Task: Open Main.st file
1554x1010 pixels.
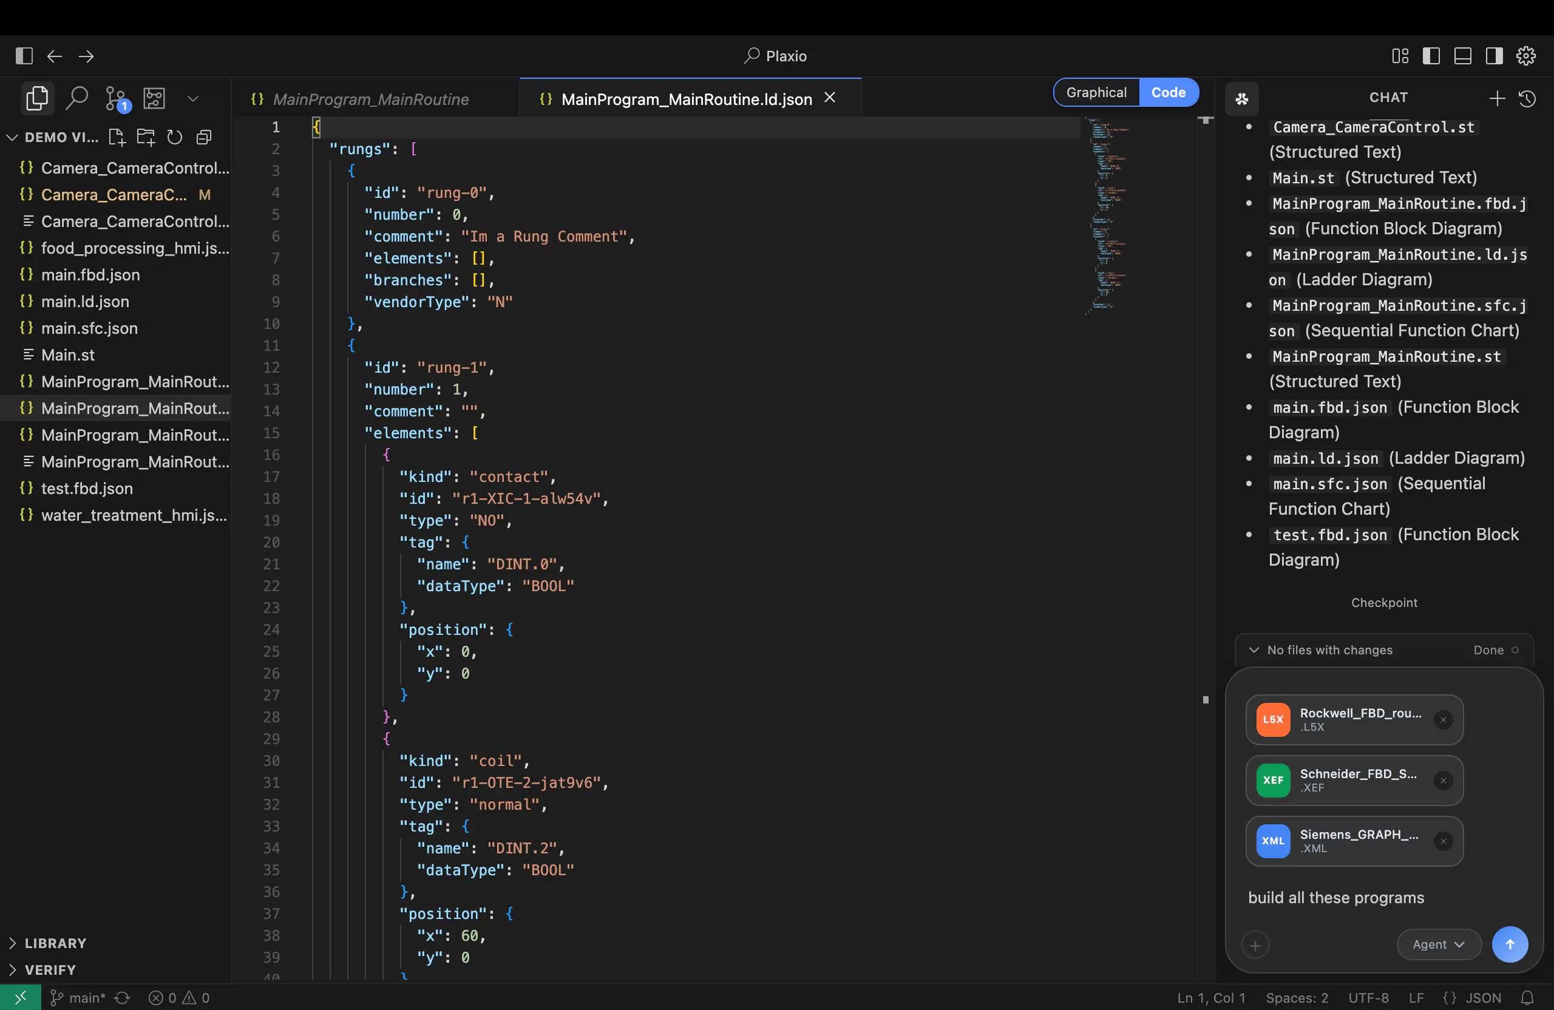Action: [115, 355]
